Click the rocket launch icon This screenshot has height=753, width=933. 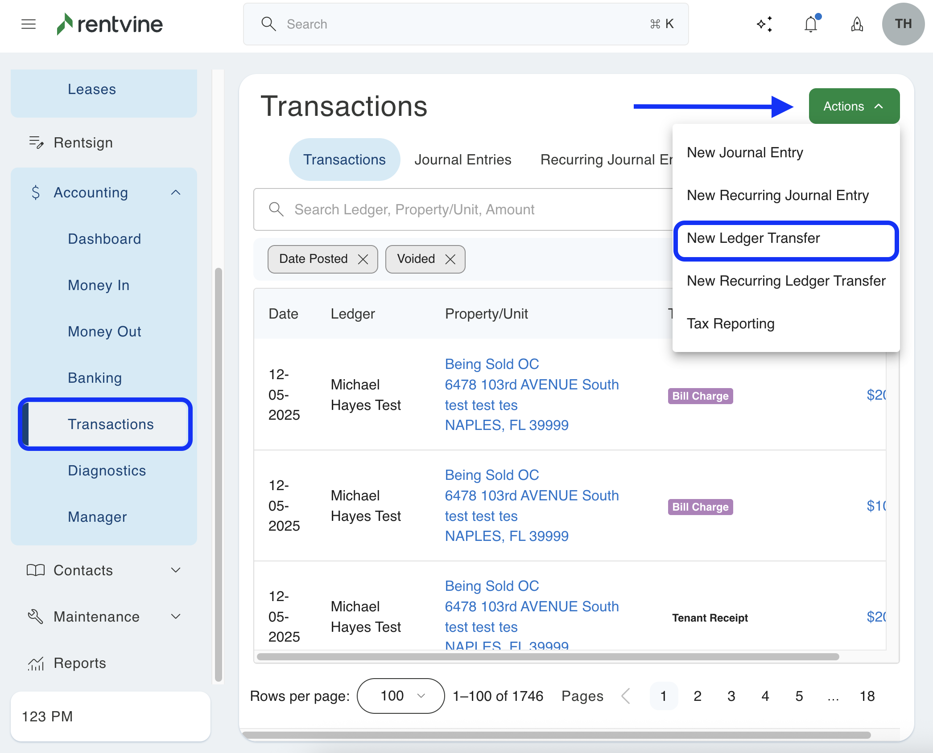(857, 24)
